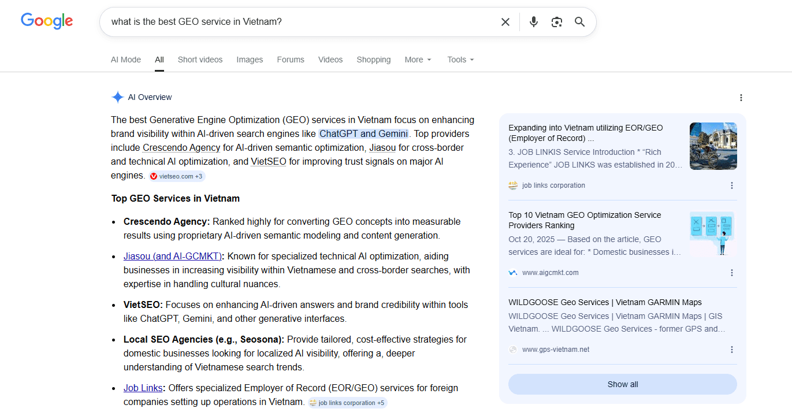Screen dimensions: 792x416
Task: Switch to Shopping tab
Action: click(x=374, y=60)
